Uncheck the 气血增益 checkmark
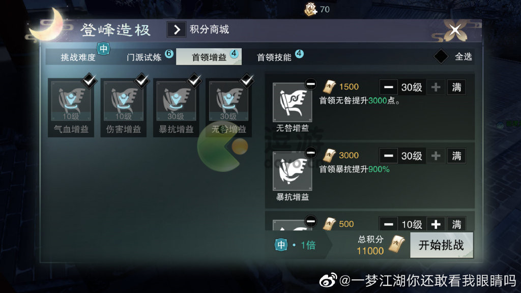 90,80
